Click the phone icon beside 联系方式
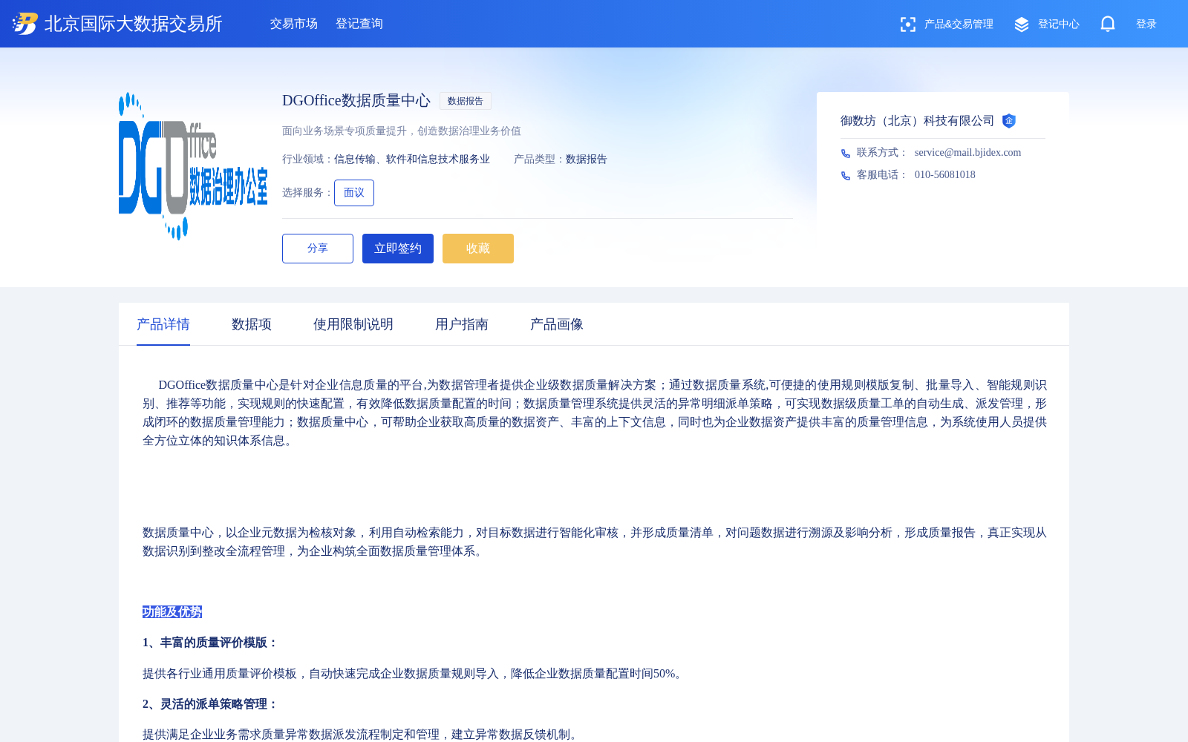Image resolution: width=1188 pixels, height=742 pixels. tap(846, 154)
